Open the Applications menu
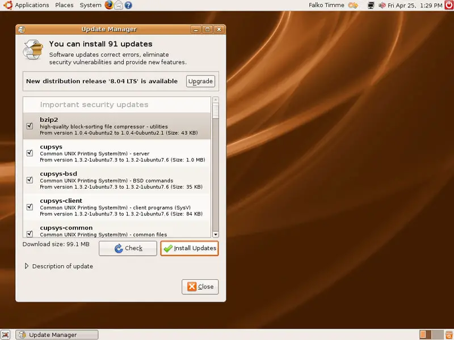Screen dimensions: 454x340 [32, 5]
